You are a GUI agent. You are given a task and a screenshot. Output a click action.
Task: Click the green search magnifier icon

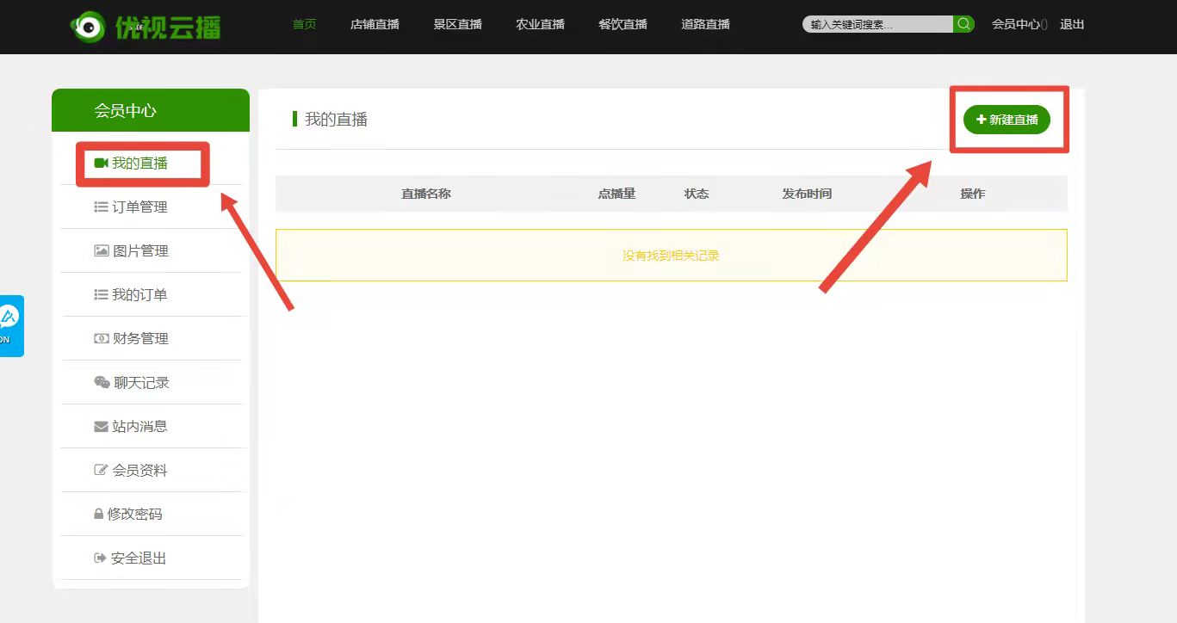(x=964, y=24)
